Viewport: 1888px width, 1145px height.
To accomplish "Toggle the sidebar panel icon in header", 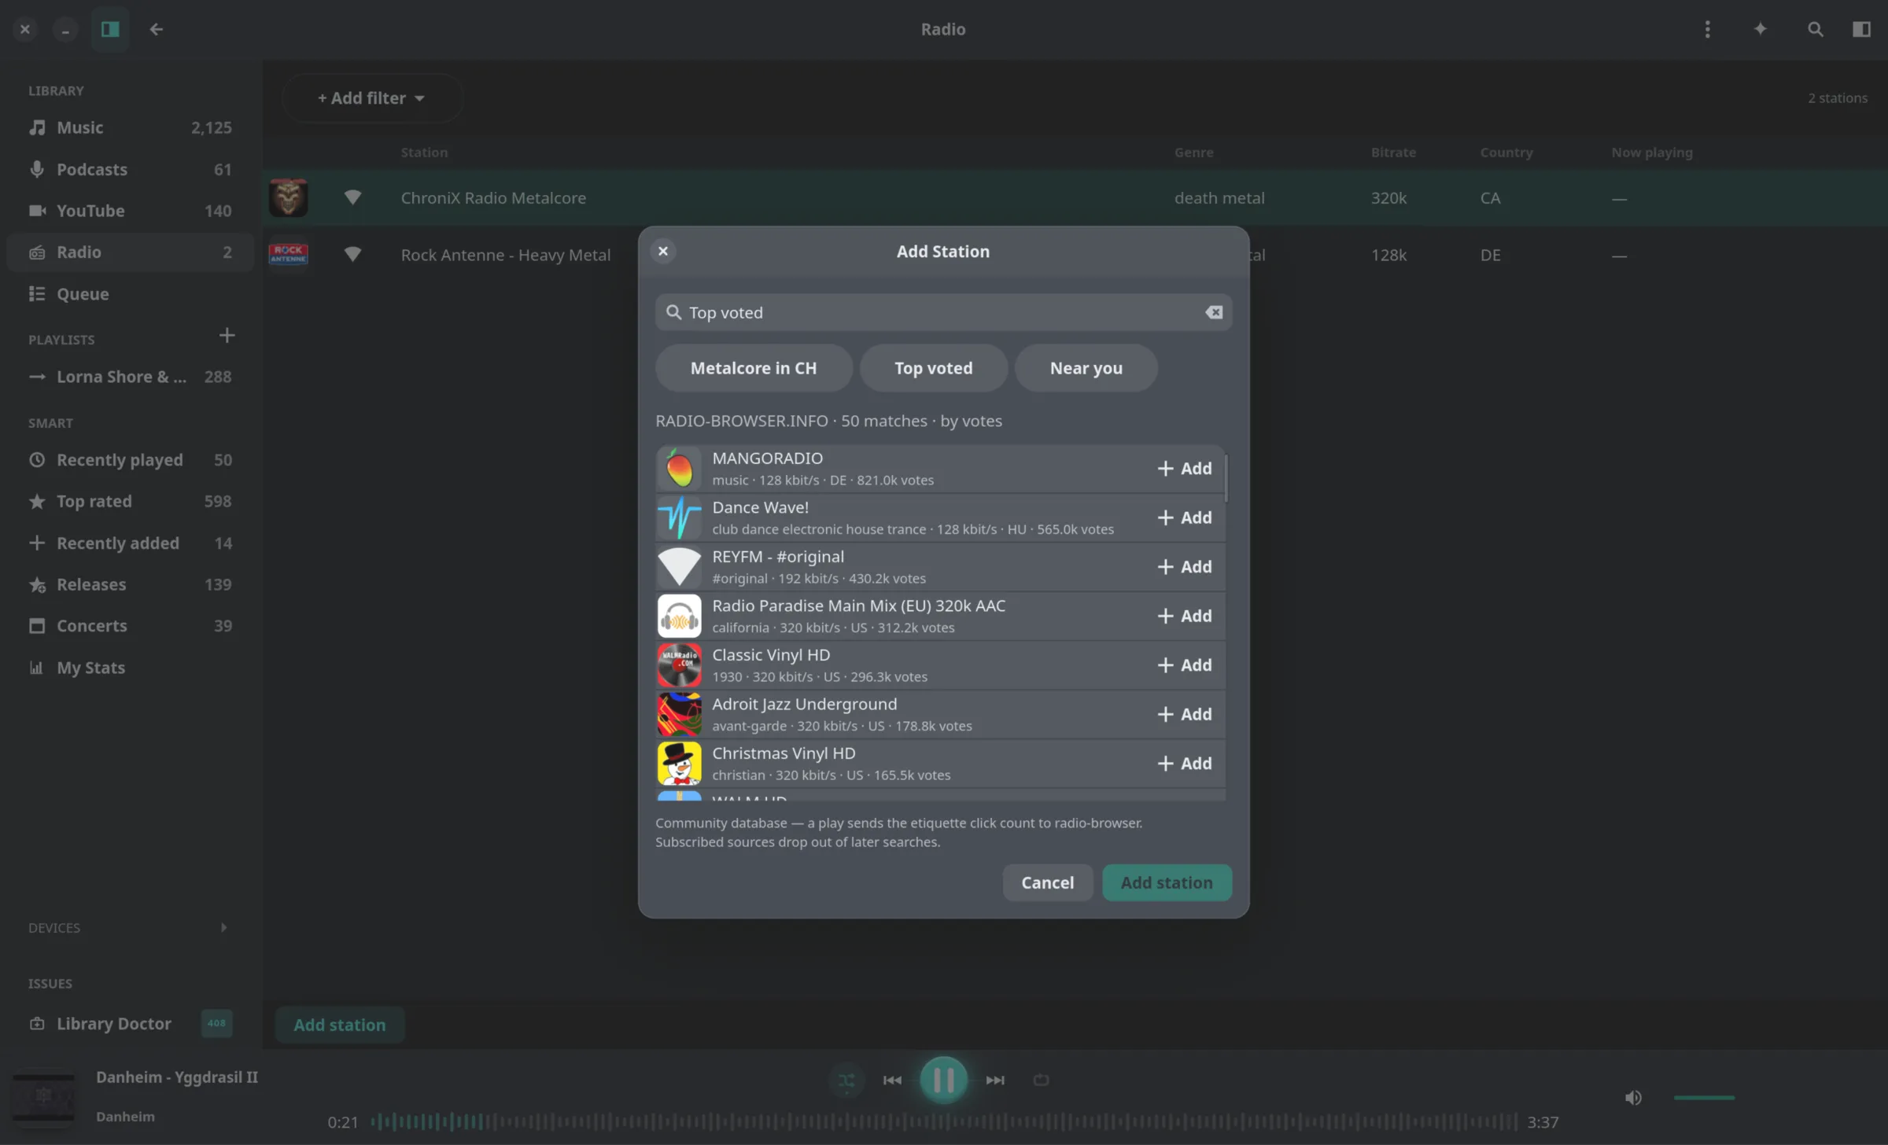I will (110, 29).
